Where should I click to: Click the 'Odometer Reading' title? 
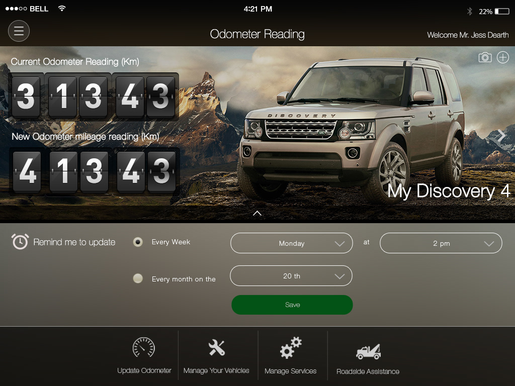pyautogui.click(x=257, y=34)
